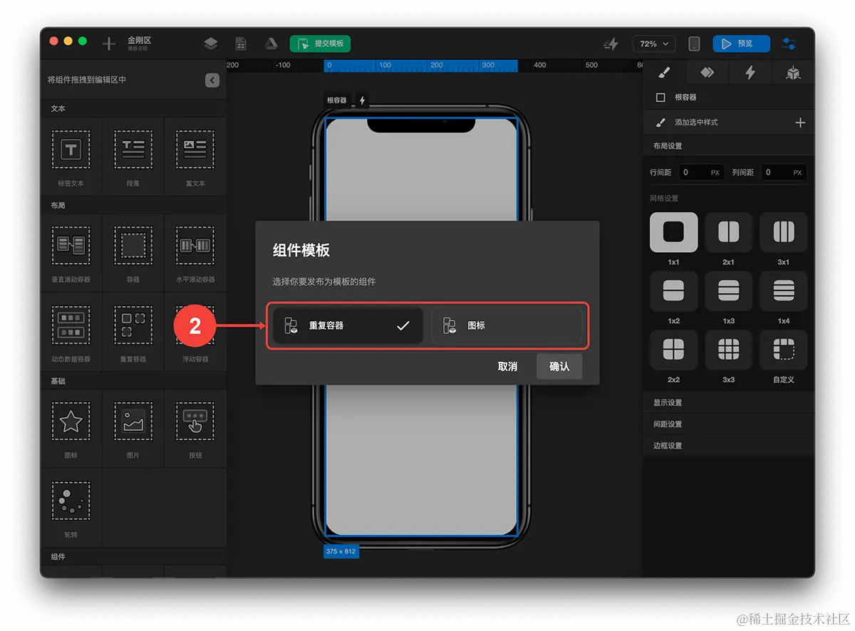Image resolution: width=855 pixels, height=631 pixels.
Task: Click the 行间距 row spacing input
Action: (x=701, y=172)
